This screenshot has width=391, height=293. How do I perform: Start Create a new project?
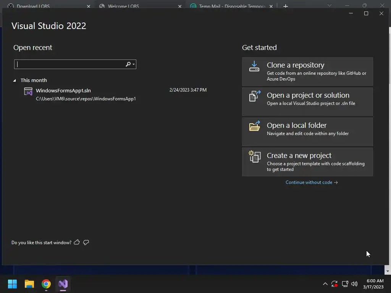click(307, 162)
